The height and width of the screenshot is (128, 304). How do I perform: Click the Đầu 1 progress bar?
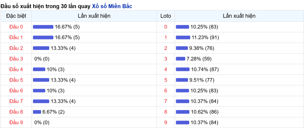pyautogui.click(x=43, y=38)
